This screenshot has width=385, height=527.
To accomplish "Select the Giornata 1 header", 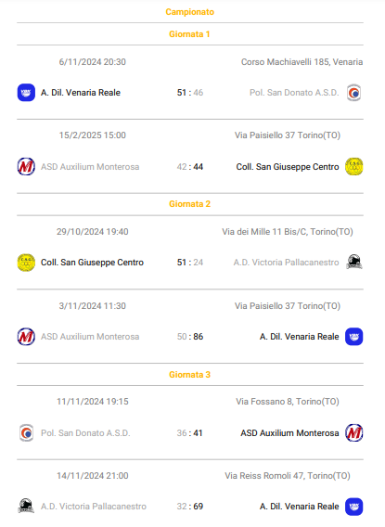I will (189, 34).
